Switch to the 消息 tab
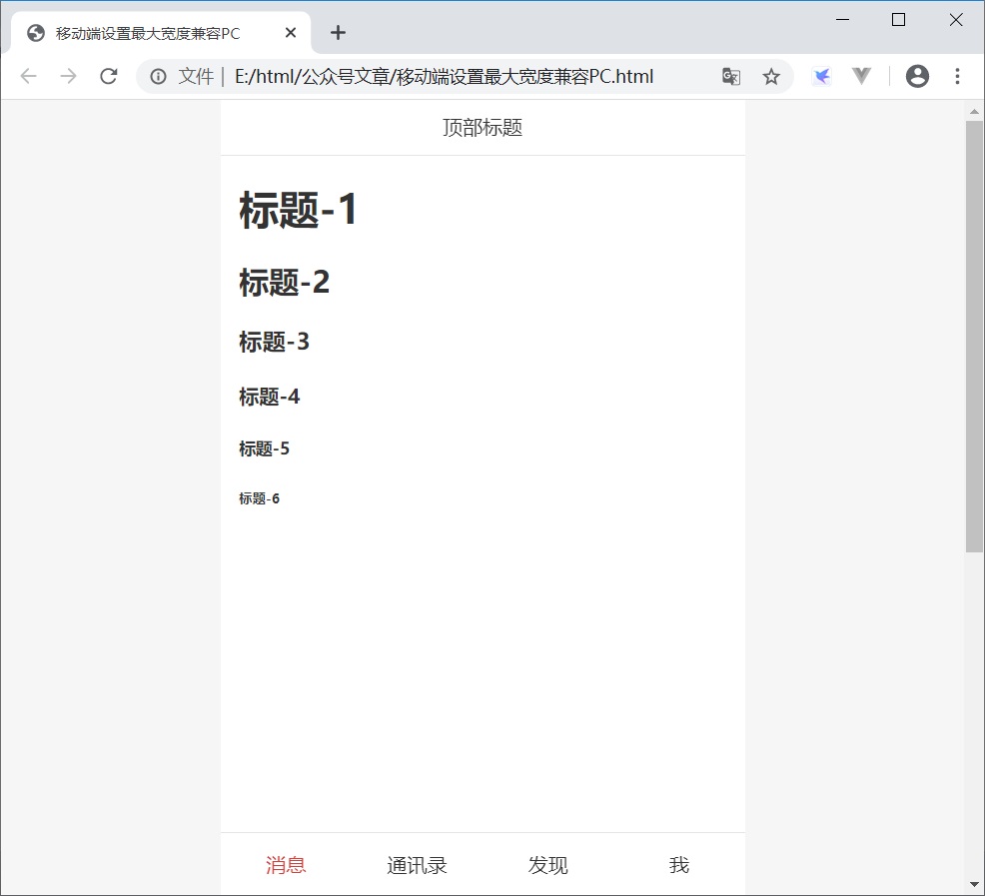The width and height of the screenshot is (985, 896). click(x=287, y=865)
